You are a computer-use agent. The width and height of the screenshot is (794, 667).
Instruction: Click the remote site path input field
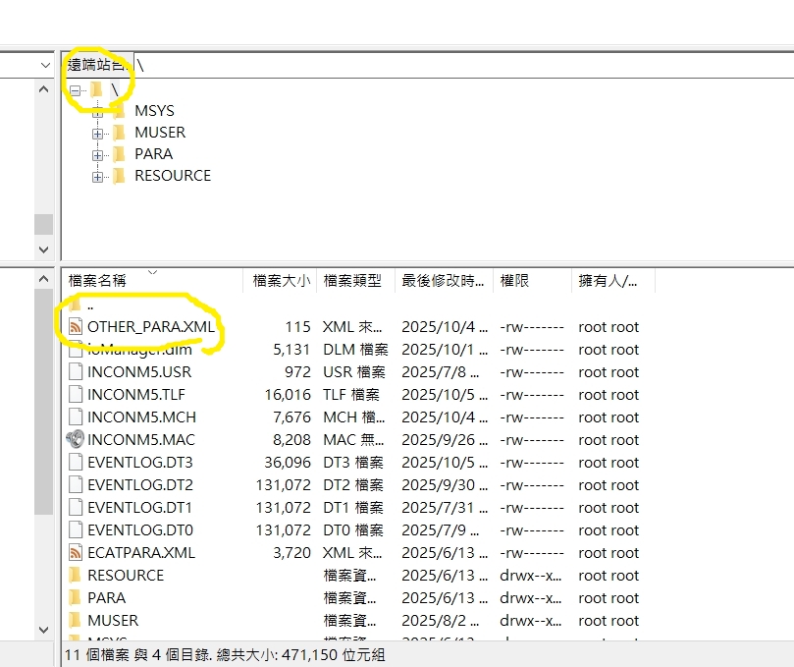461,65
